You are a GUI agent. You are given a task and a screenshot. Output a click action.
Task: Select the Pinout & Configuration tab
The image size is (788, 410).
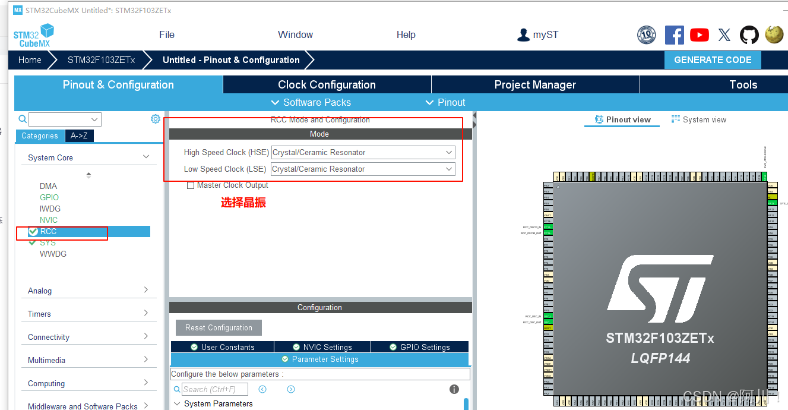[x=118, y=84]
